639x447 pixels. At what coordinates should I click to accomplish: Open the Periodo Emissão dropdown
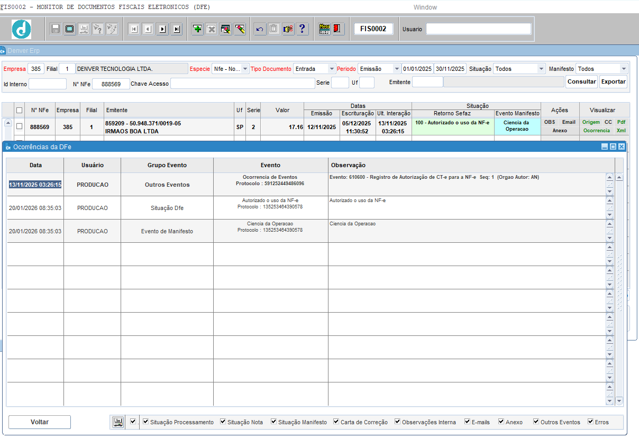(397, 69)
